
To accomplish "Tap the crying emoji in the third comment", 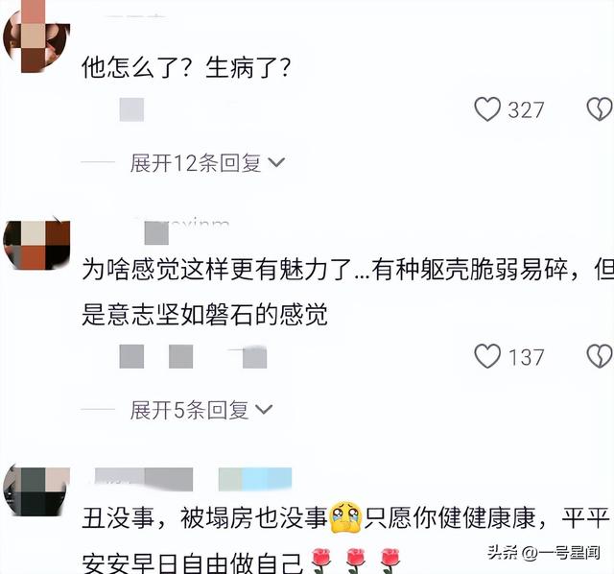I will pyautogui.click(x=345, y=517).
